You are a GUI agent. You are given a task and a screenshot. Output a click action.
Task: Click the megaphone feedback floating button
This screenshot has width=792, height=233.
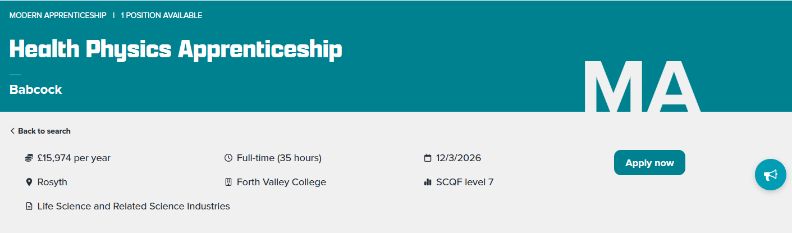pos(770,175)
